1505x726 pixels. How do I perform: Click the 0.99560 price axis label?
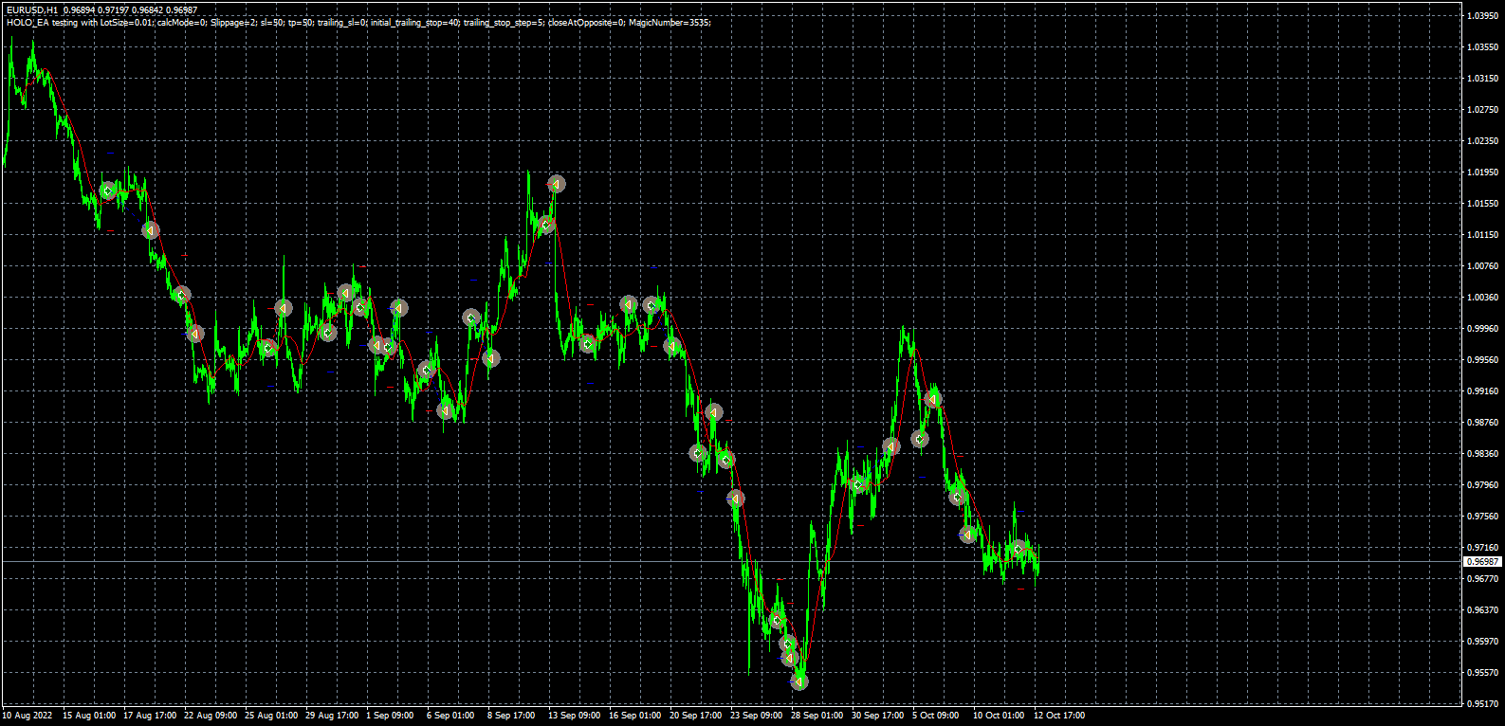pyautogui.click(x=1482, y=360)
